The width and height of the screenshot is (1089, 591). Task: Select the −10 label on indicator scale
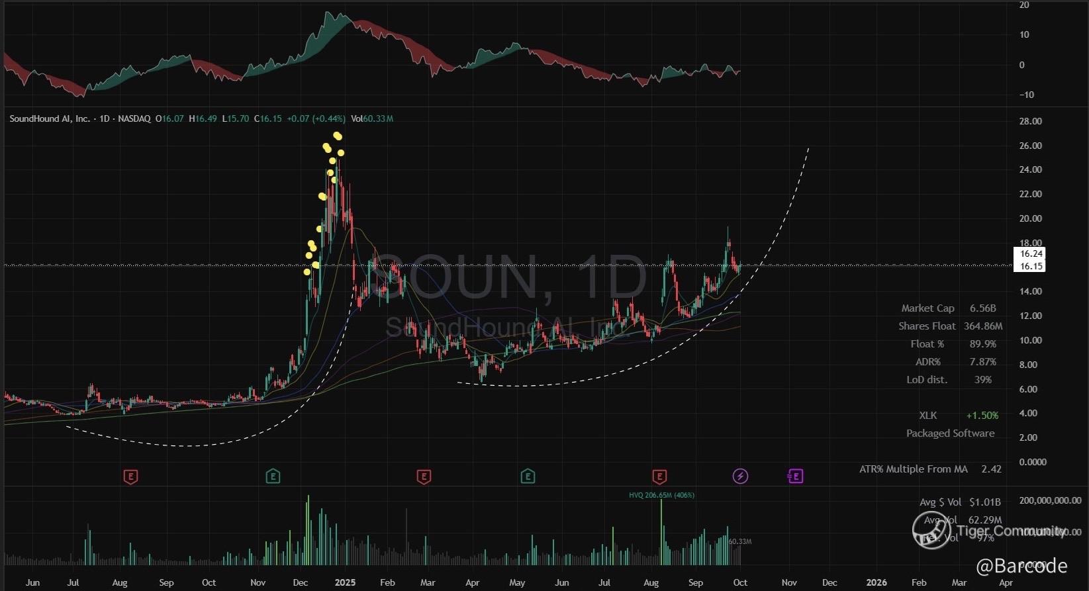click(x=1026, y=95)
